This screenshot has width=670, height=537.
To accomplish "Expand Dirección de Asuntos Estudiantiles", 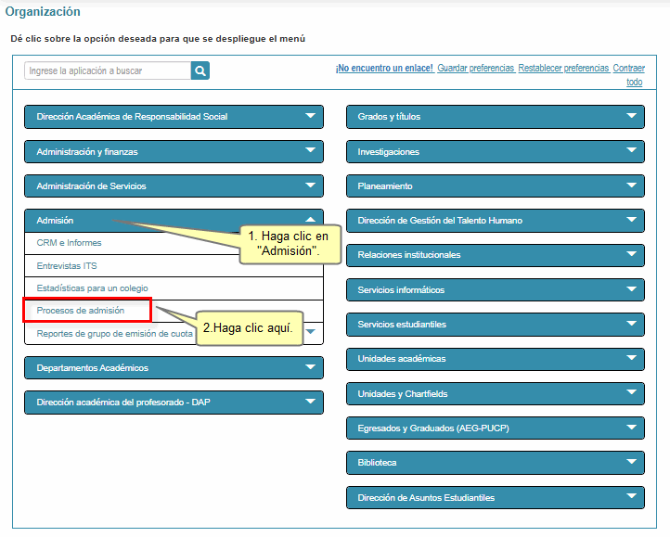I will (495, 498).
